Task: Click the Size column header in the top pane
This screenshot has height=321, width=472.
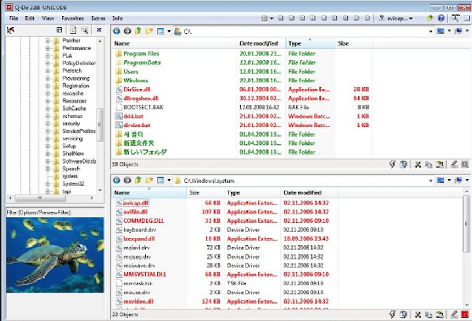Action: pos(353,43)
